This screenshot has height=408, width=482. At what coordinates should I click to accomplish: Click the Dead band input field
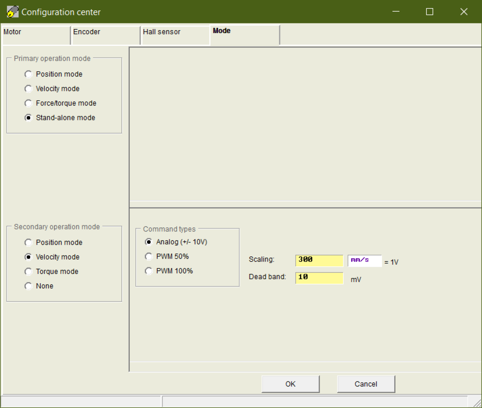point(319,278)
